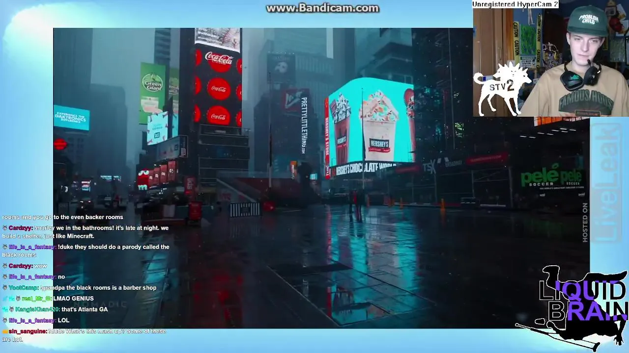Select life_is_a_fantasy's name next to 'LOL'
The width and height of the screenshot is (629, 353).
click(x=32, y=321)
